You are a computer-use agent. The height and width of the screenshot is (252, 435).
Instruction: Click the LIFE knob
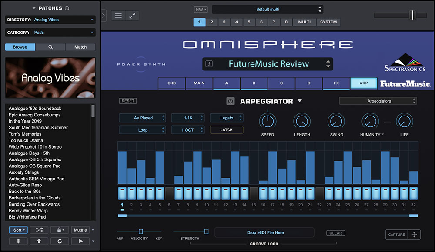404,121
